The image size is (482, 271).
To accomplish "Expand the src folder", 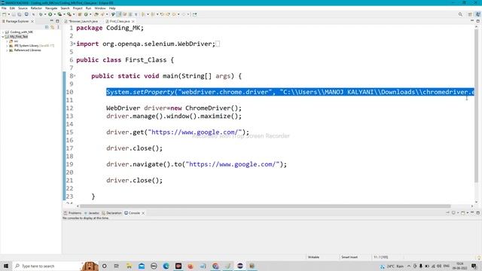I will coord(7,41).
